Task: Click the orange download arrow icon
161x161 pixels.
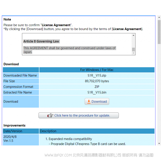Action: click(x=89, y=101)
